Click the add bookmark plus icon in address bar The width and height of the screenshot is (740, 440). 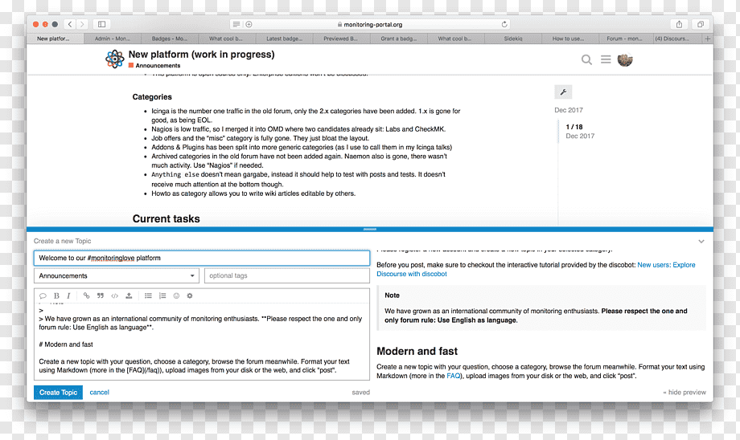point(249,24)
